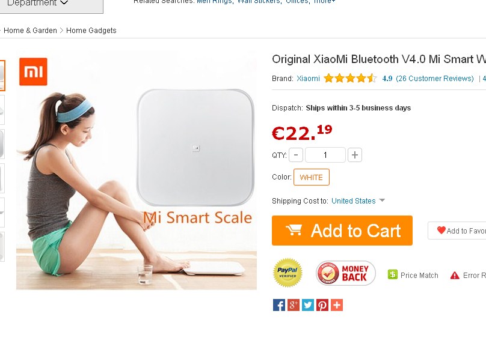This screenshot has width=486, height=341.
Task: Decrease quantity with minus button
Action: click(x=296, y=155)
